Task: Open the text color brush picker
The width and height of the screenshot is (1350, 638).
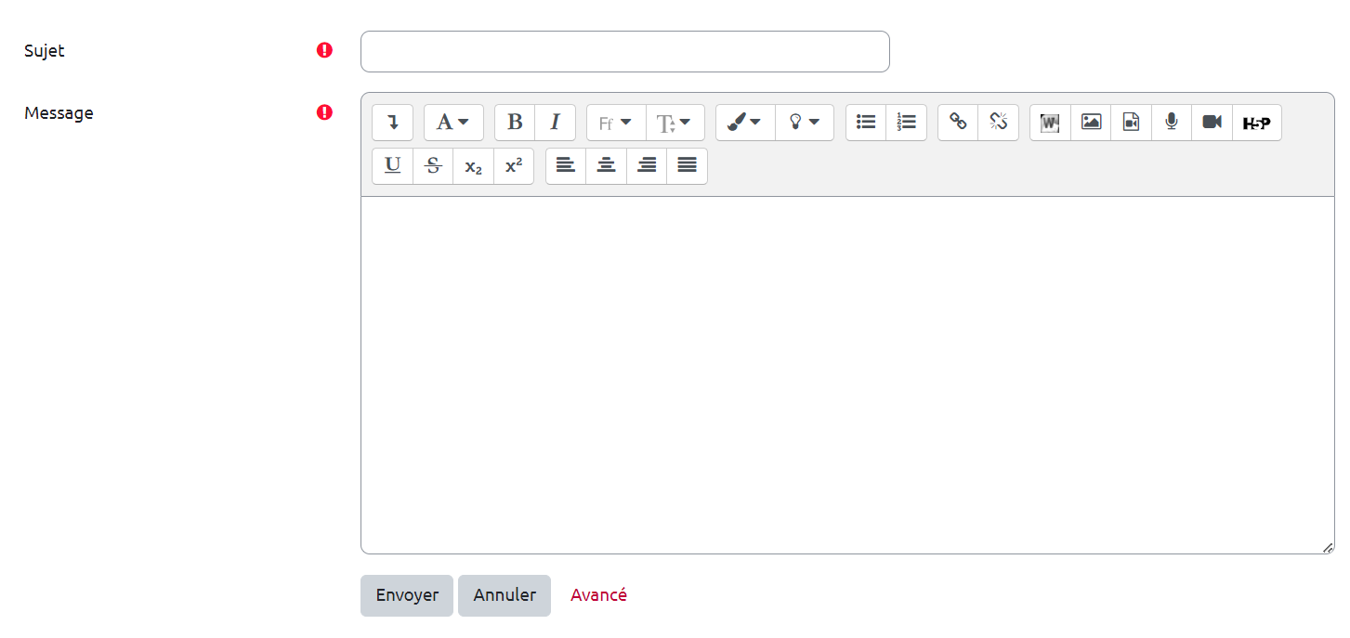Action: tap(745, 123)
